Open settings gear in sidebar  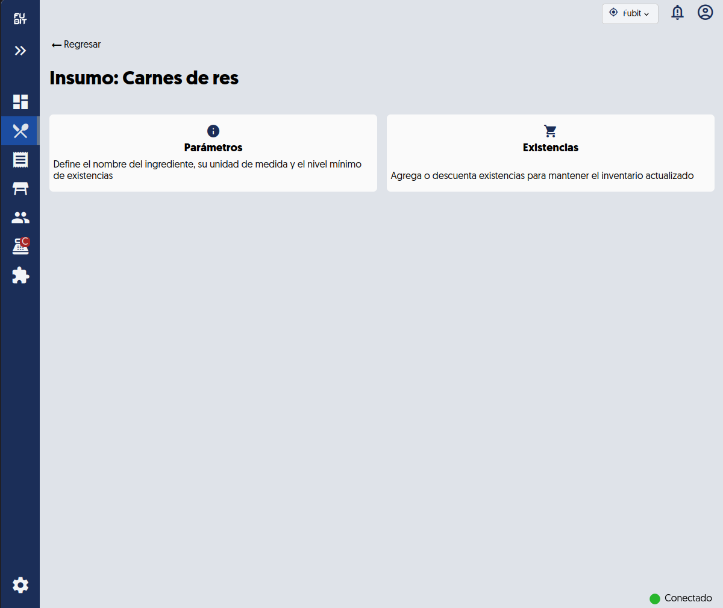pos(20,585)
